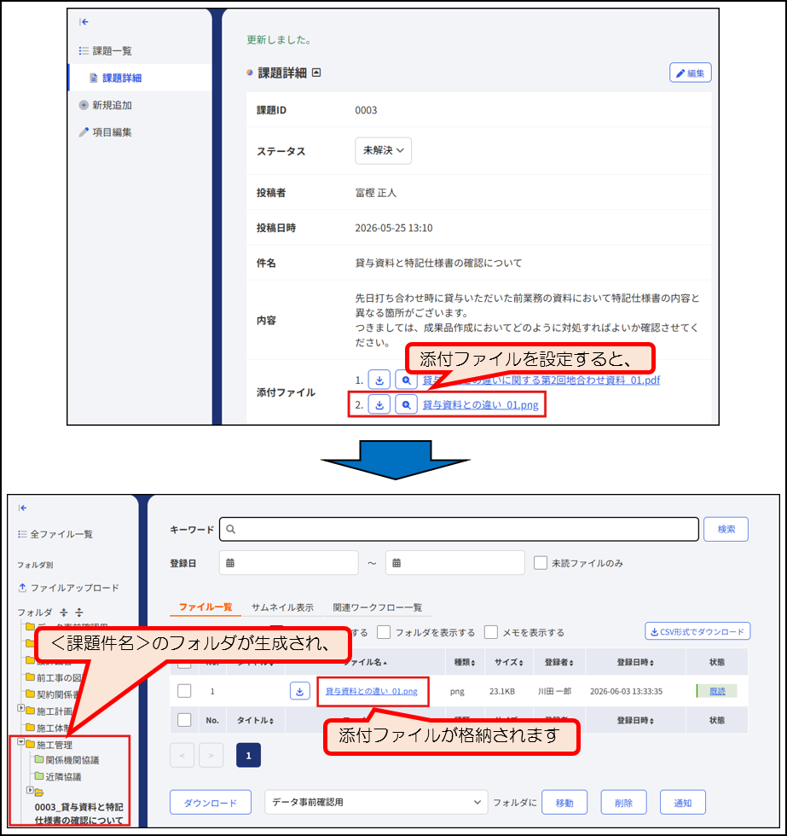Download attachment 2 png via the download icon
Viewport: 787px width, 836px height.
pos(379,404)
